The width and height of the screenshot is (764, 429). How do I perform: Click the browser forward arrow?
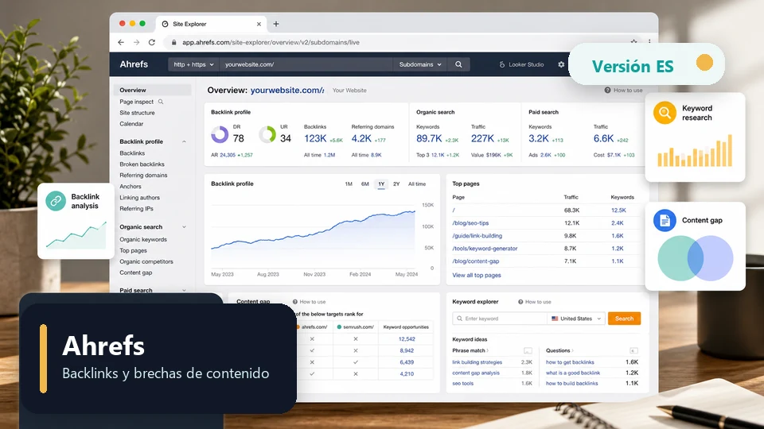(x=136, y=42)
